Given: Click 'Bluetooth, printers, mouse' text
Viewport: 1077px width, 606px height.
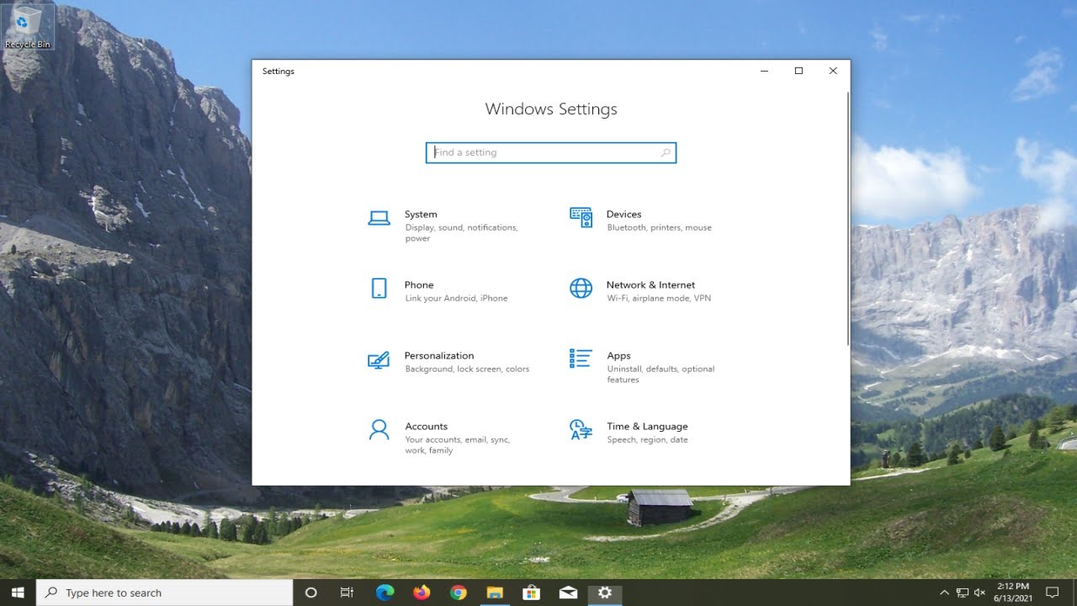Looking at the screenshot, I should tap(659, 227).
